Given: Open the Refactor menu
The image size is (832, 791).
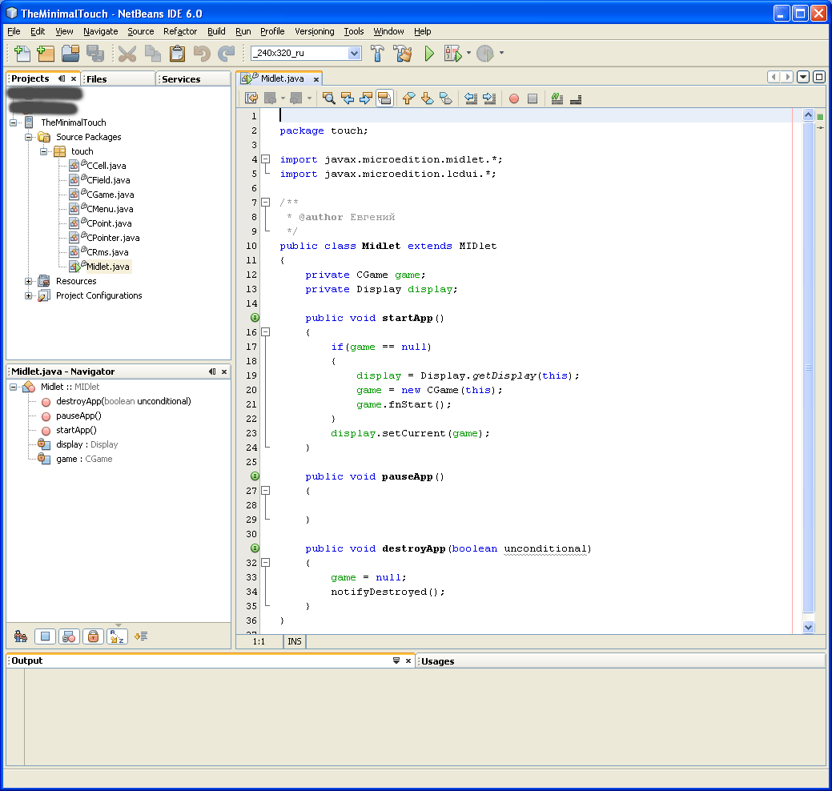Looking at the screenshot, I should point(180,31).
